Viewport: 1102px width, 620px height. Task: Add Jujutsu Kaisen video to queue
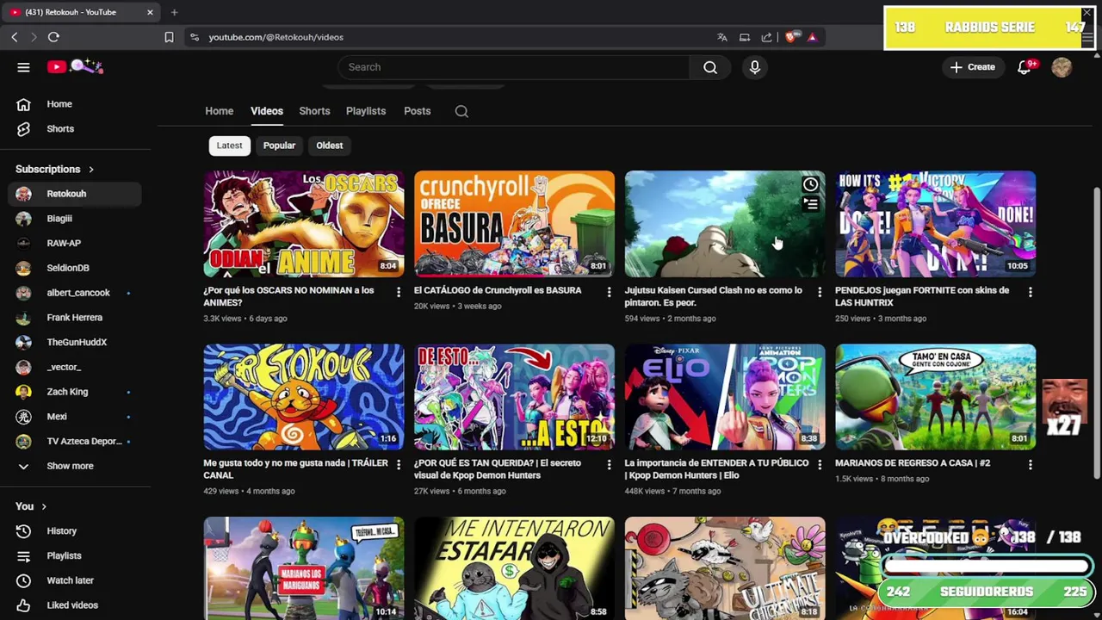click(x=810, y=204)
